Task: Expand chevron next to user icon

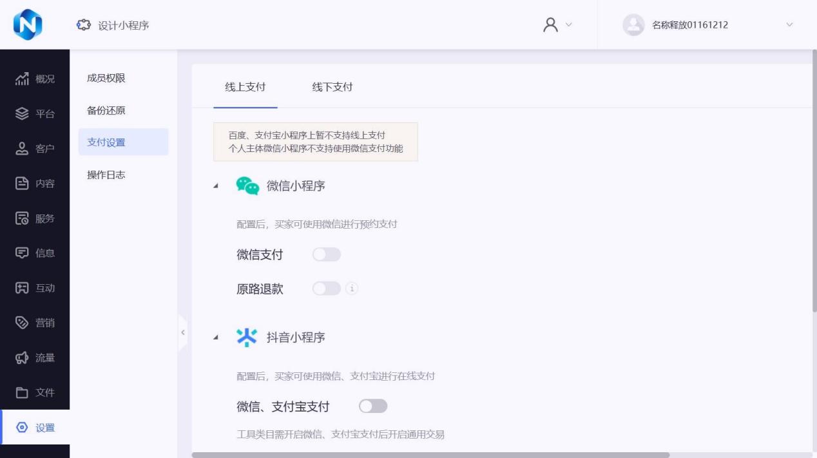Action: (568, 24)
